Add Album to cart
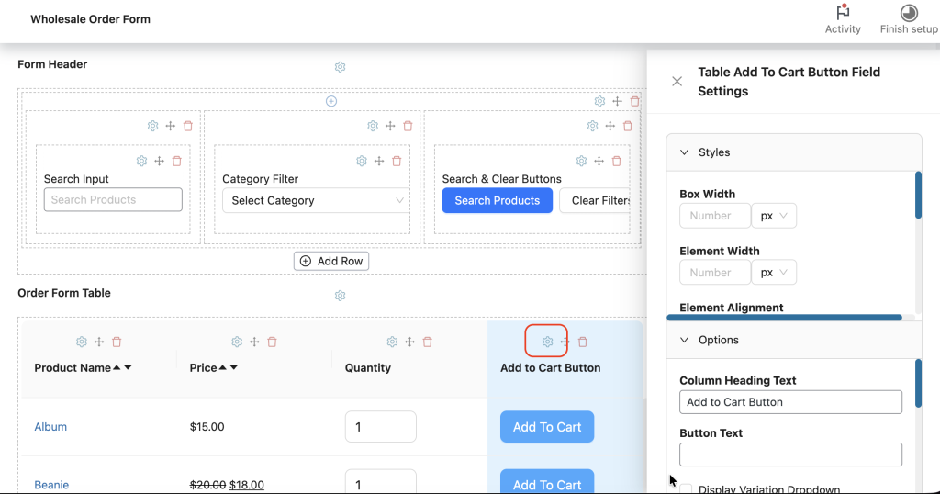Viewport: 940px width, 494px height. point(547,427)
